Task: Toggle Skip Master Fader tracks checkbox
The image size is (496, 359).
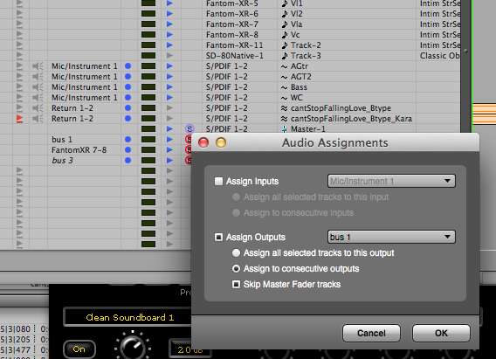Action: coord(236,285)
